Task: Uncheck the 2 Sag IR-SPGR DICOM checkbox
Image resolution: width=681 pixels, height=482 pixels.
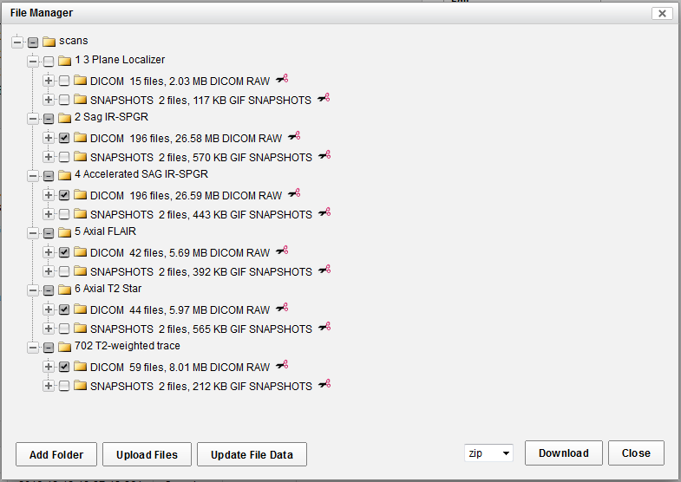Action: tap(64, 138)
